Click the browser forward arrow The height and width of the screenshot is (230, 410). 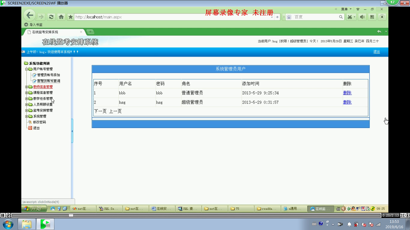click(x=41, y=17)
